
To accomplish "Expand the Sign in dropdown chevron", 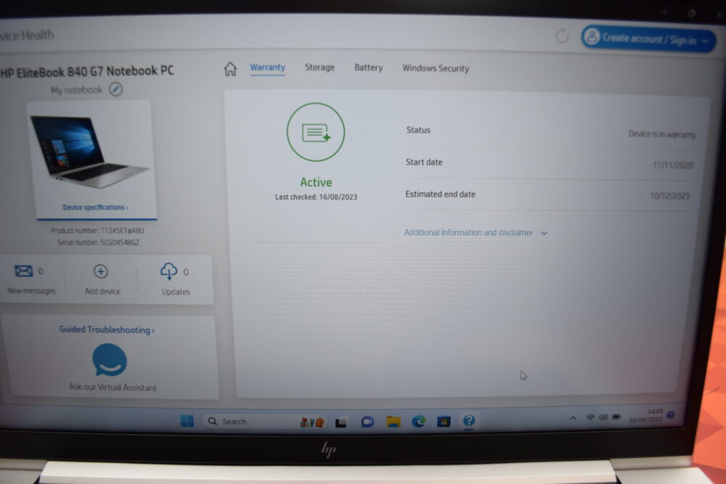I will click(705, 41).
